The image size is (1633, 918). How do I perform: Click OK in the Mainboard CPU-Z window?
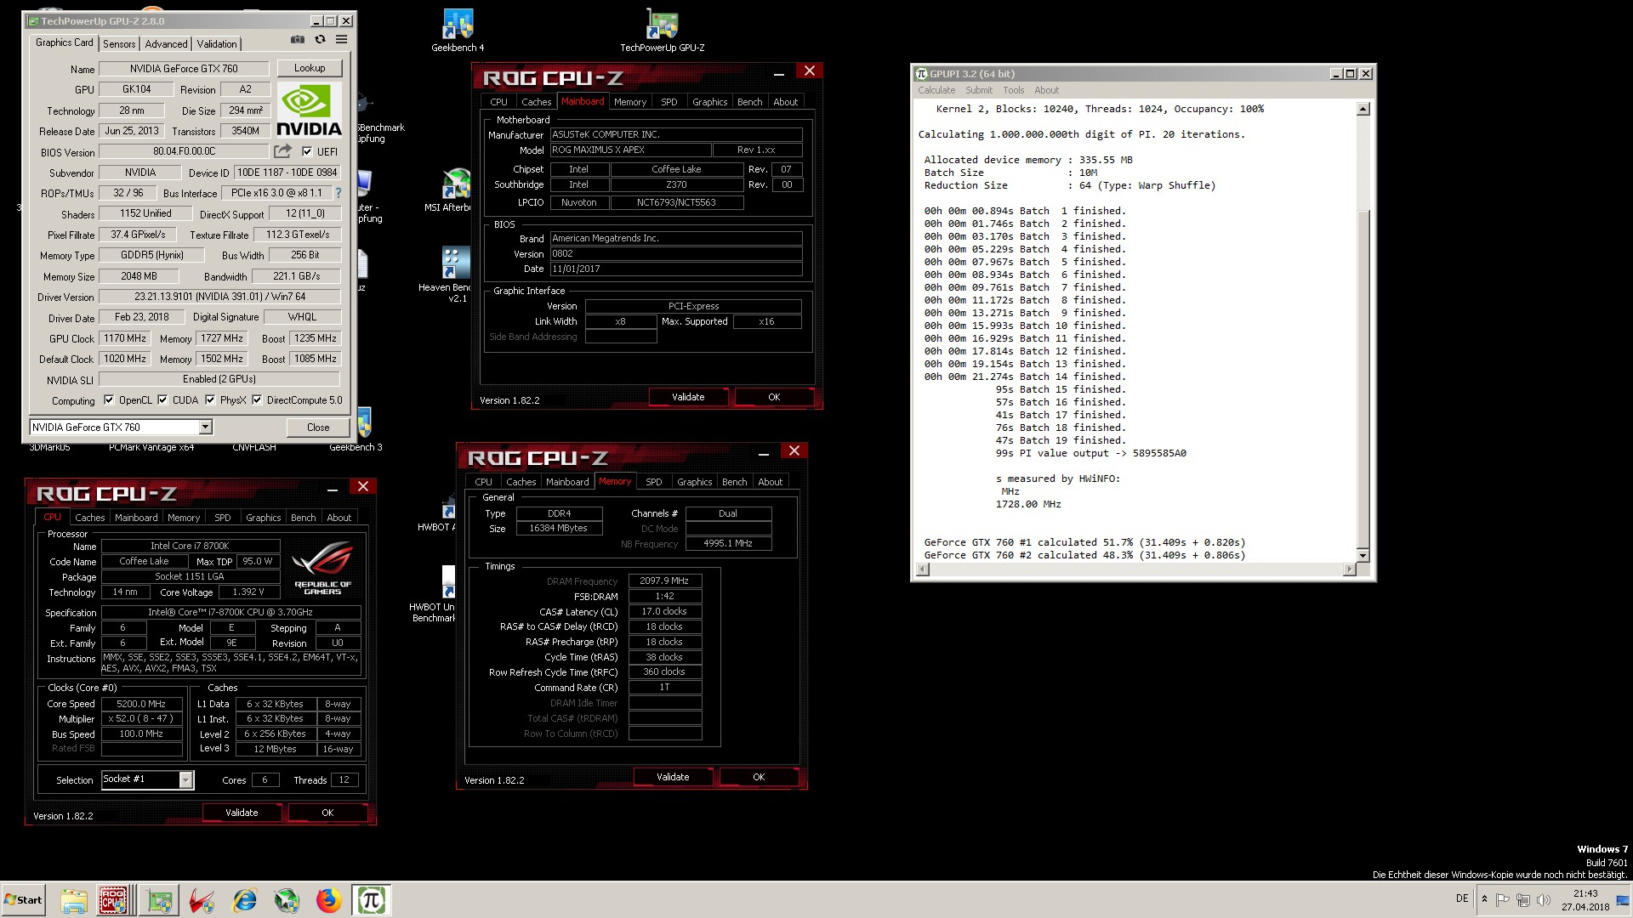coord(774,397)
